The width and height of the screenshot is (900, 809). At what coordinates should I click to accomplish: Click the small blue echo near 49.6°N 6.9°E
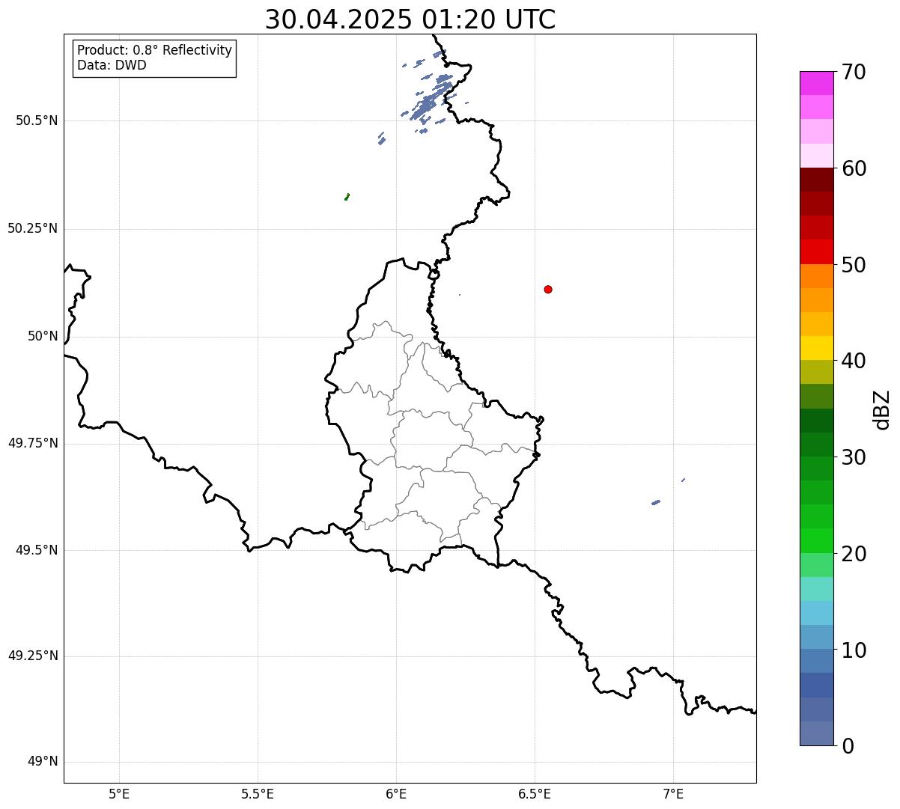pyautogui.click(x=656, y=502)
